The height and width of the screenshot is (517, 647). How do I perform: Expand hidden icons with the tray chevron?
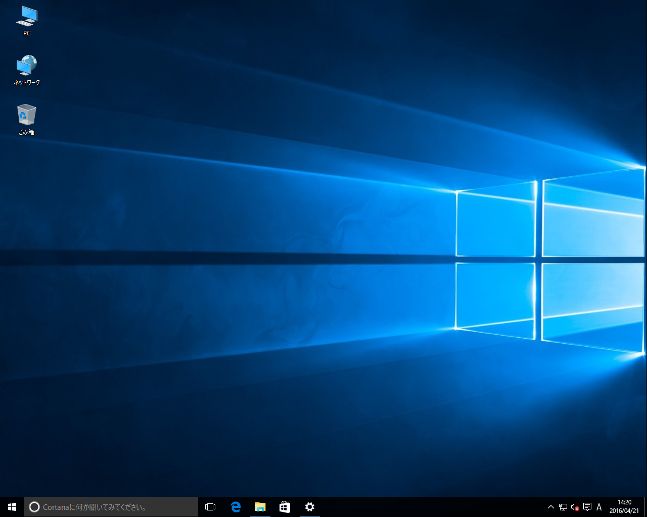(x=550, y=507)
